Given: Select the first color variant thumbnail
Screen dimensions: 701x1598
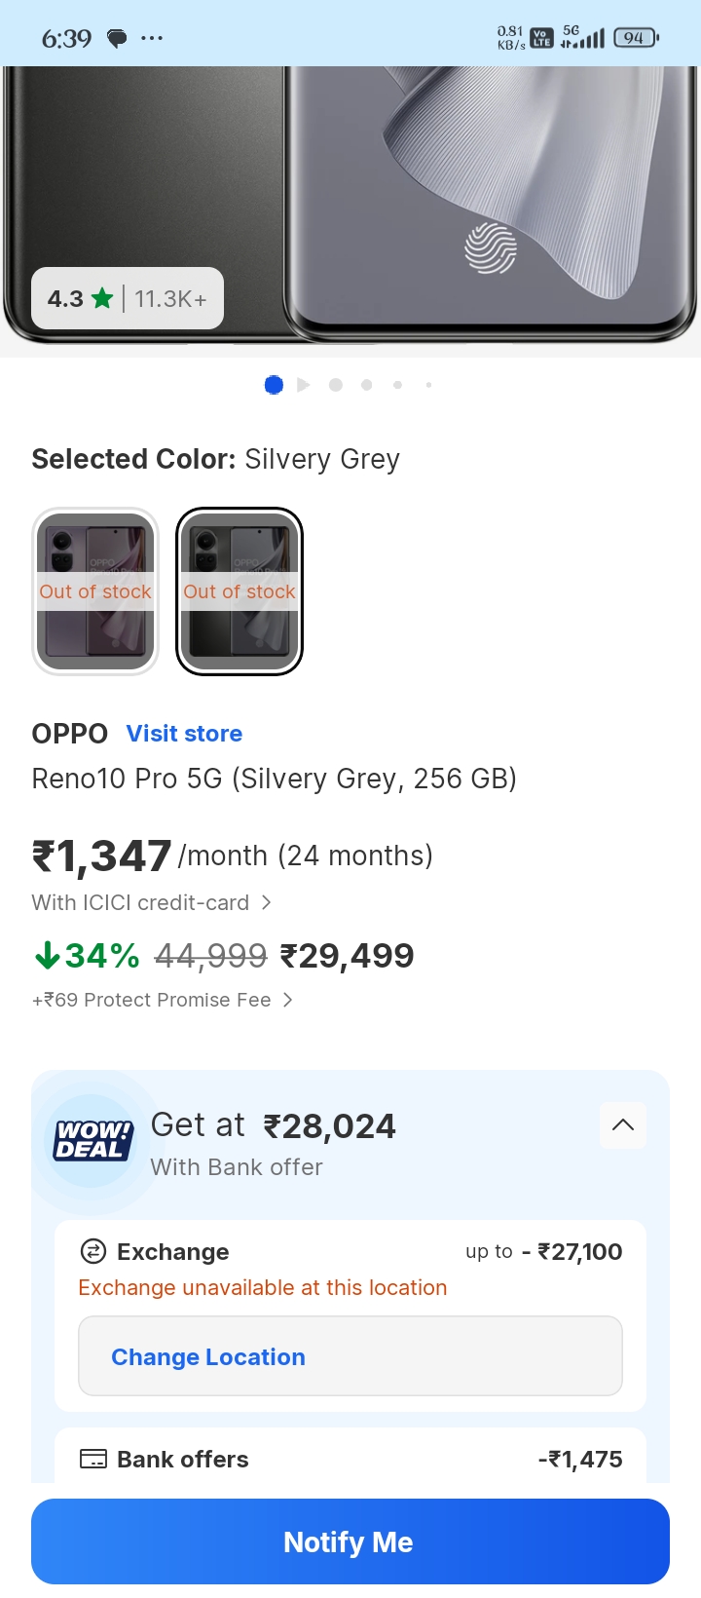Looking at the screenshot, I should 95,590.
